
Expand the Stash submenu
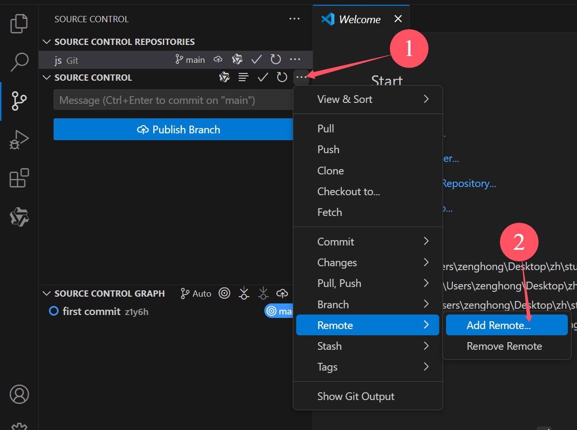(x=368, y=346)
